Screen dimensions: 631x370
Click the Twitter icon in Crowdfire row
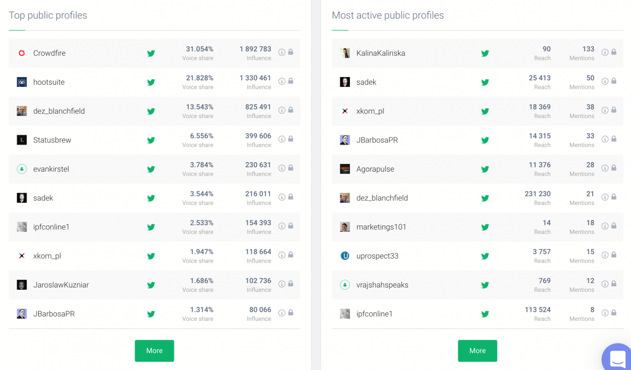[151, 53]
